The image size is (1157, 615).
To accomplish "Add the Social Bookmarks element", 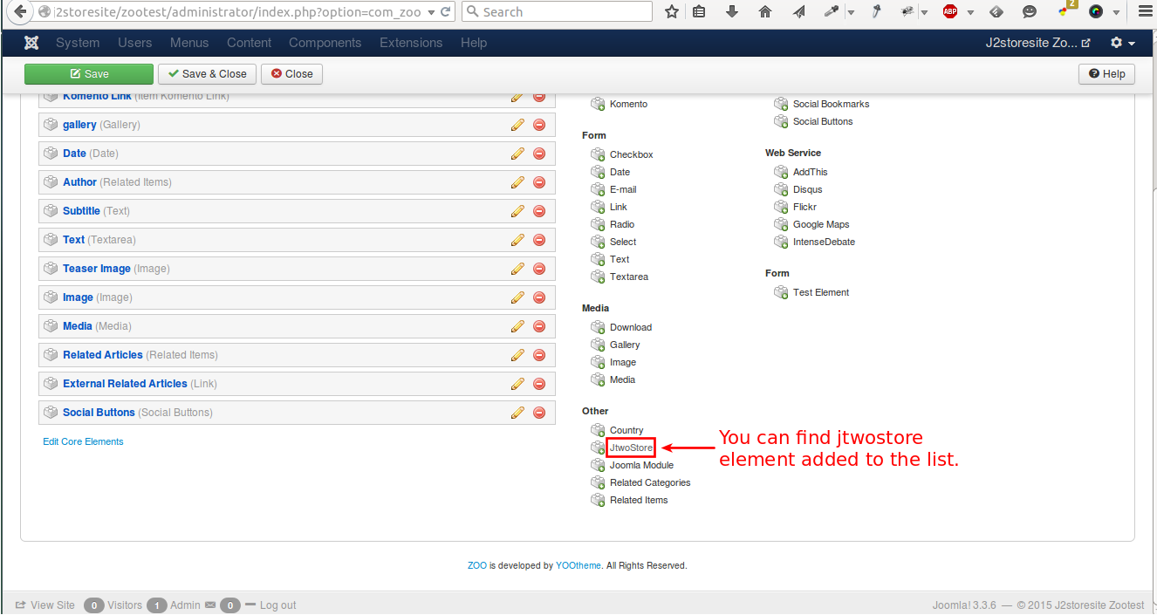I will 831,104.
